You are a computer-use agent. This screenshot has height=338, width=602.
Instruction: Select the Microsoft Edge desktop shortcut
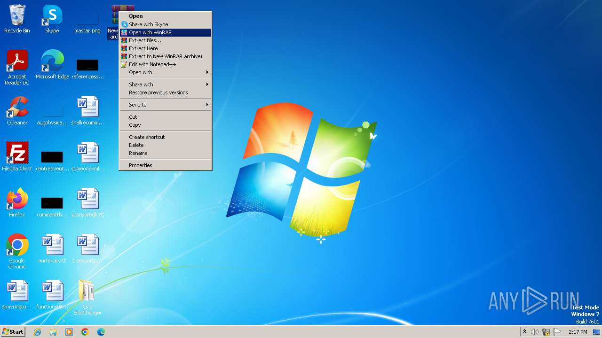pos(52,65)
